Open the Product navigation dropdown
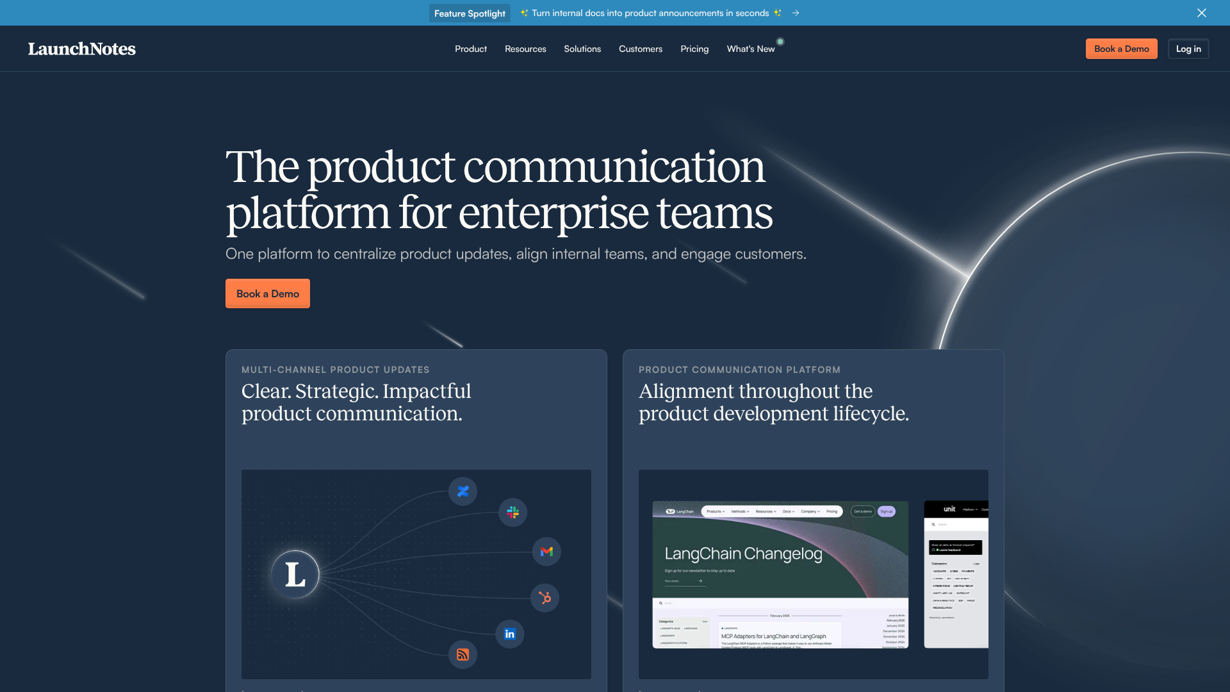The width and height of the screenshot is (1230, 692). click(470, 49)
